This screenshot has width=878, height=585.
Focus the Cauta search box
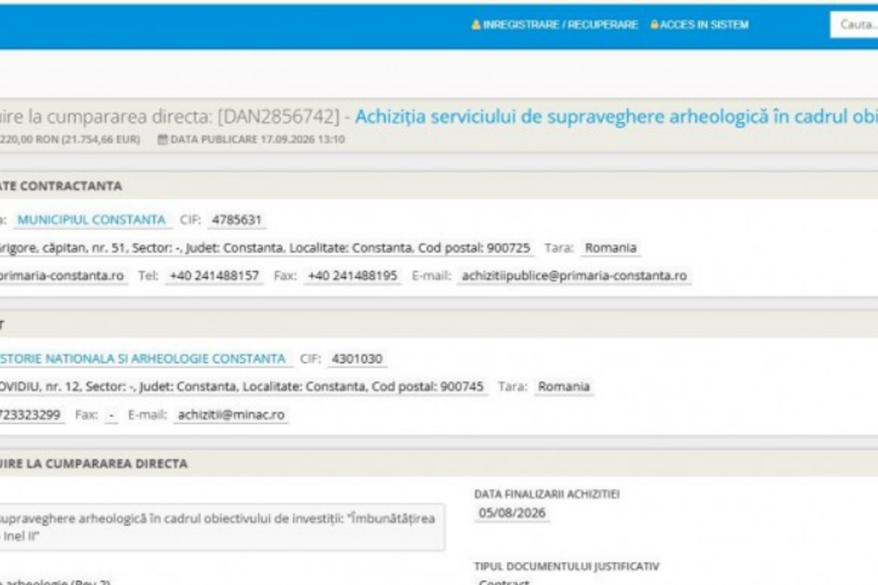point(854,25)
